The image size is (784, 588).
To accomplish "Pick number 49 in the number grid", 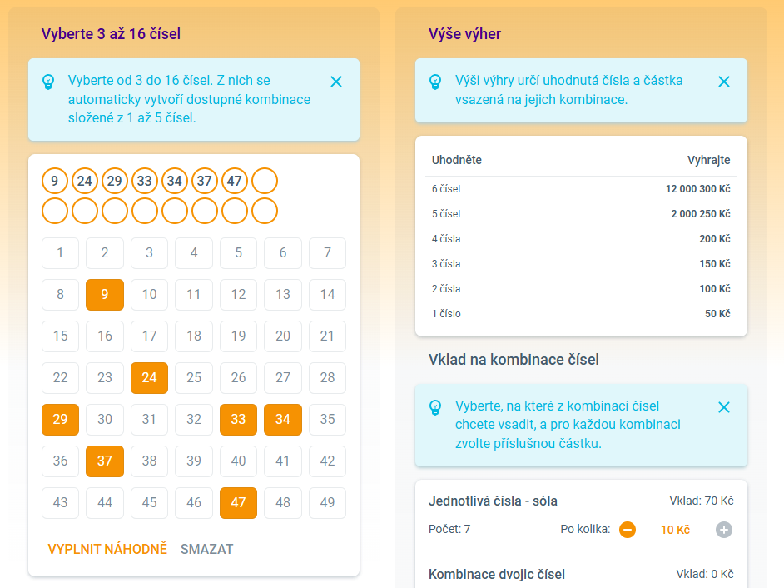I will pos(327,503).
